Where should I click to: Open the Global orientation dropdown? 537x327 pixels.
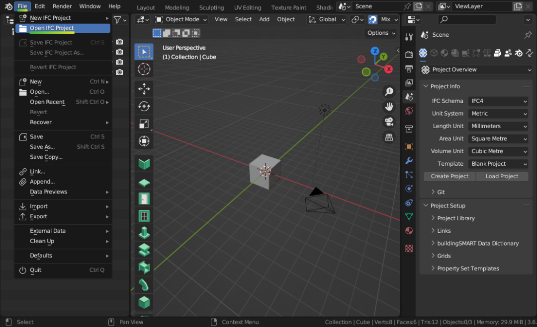tap(327, 19)
